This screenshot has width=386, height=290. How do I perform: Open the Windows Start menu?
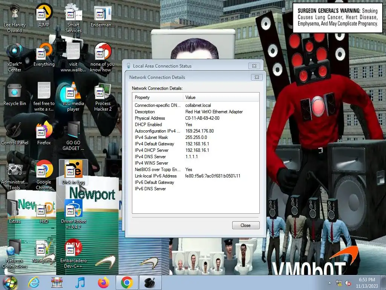(10, 282)
